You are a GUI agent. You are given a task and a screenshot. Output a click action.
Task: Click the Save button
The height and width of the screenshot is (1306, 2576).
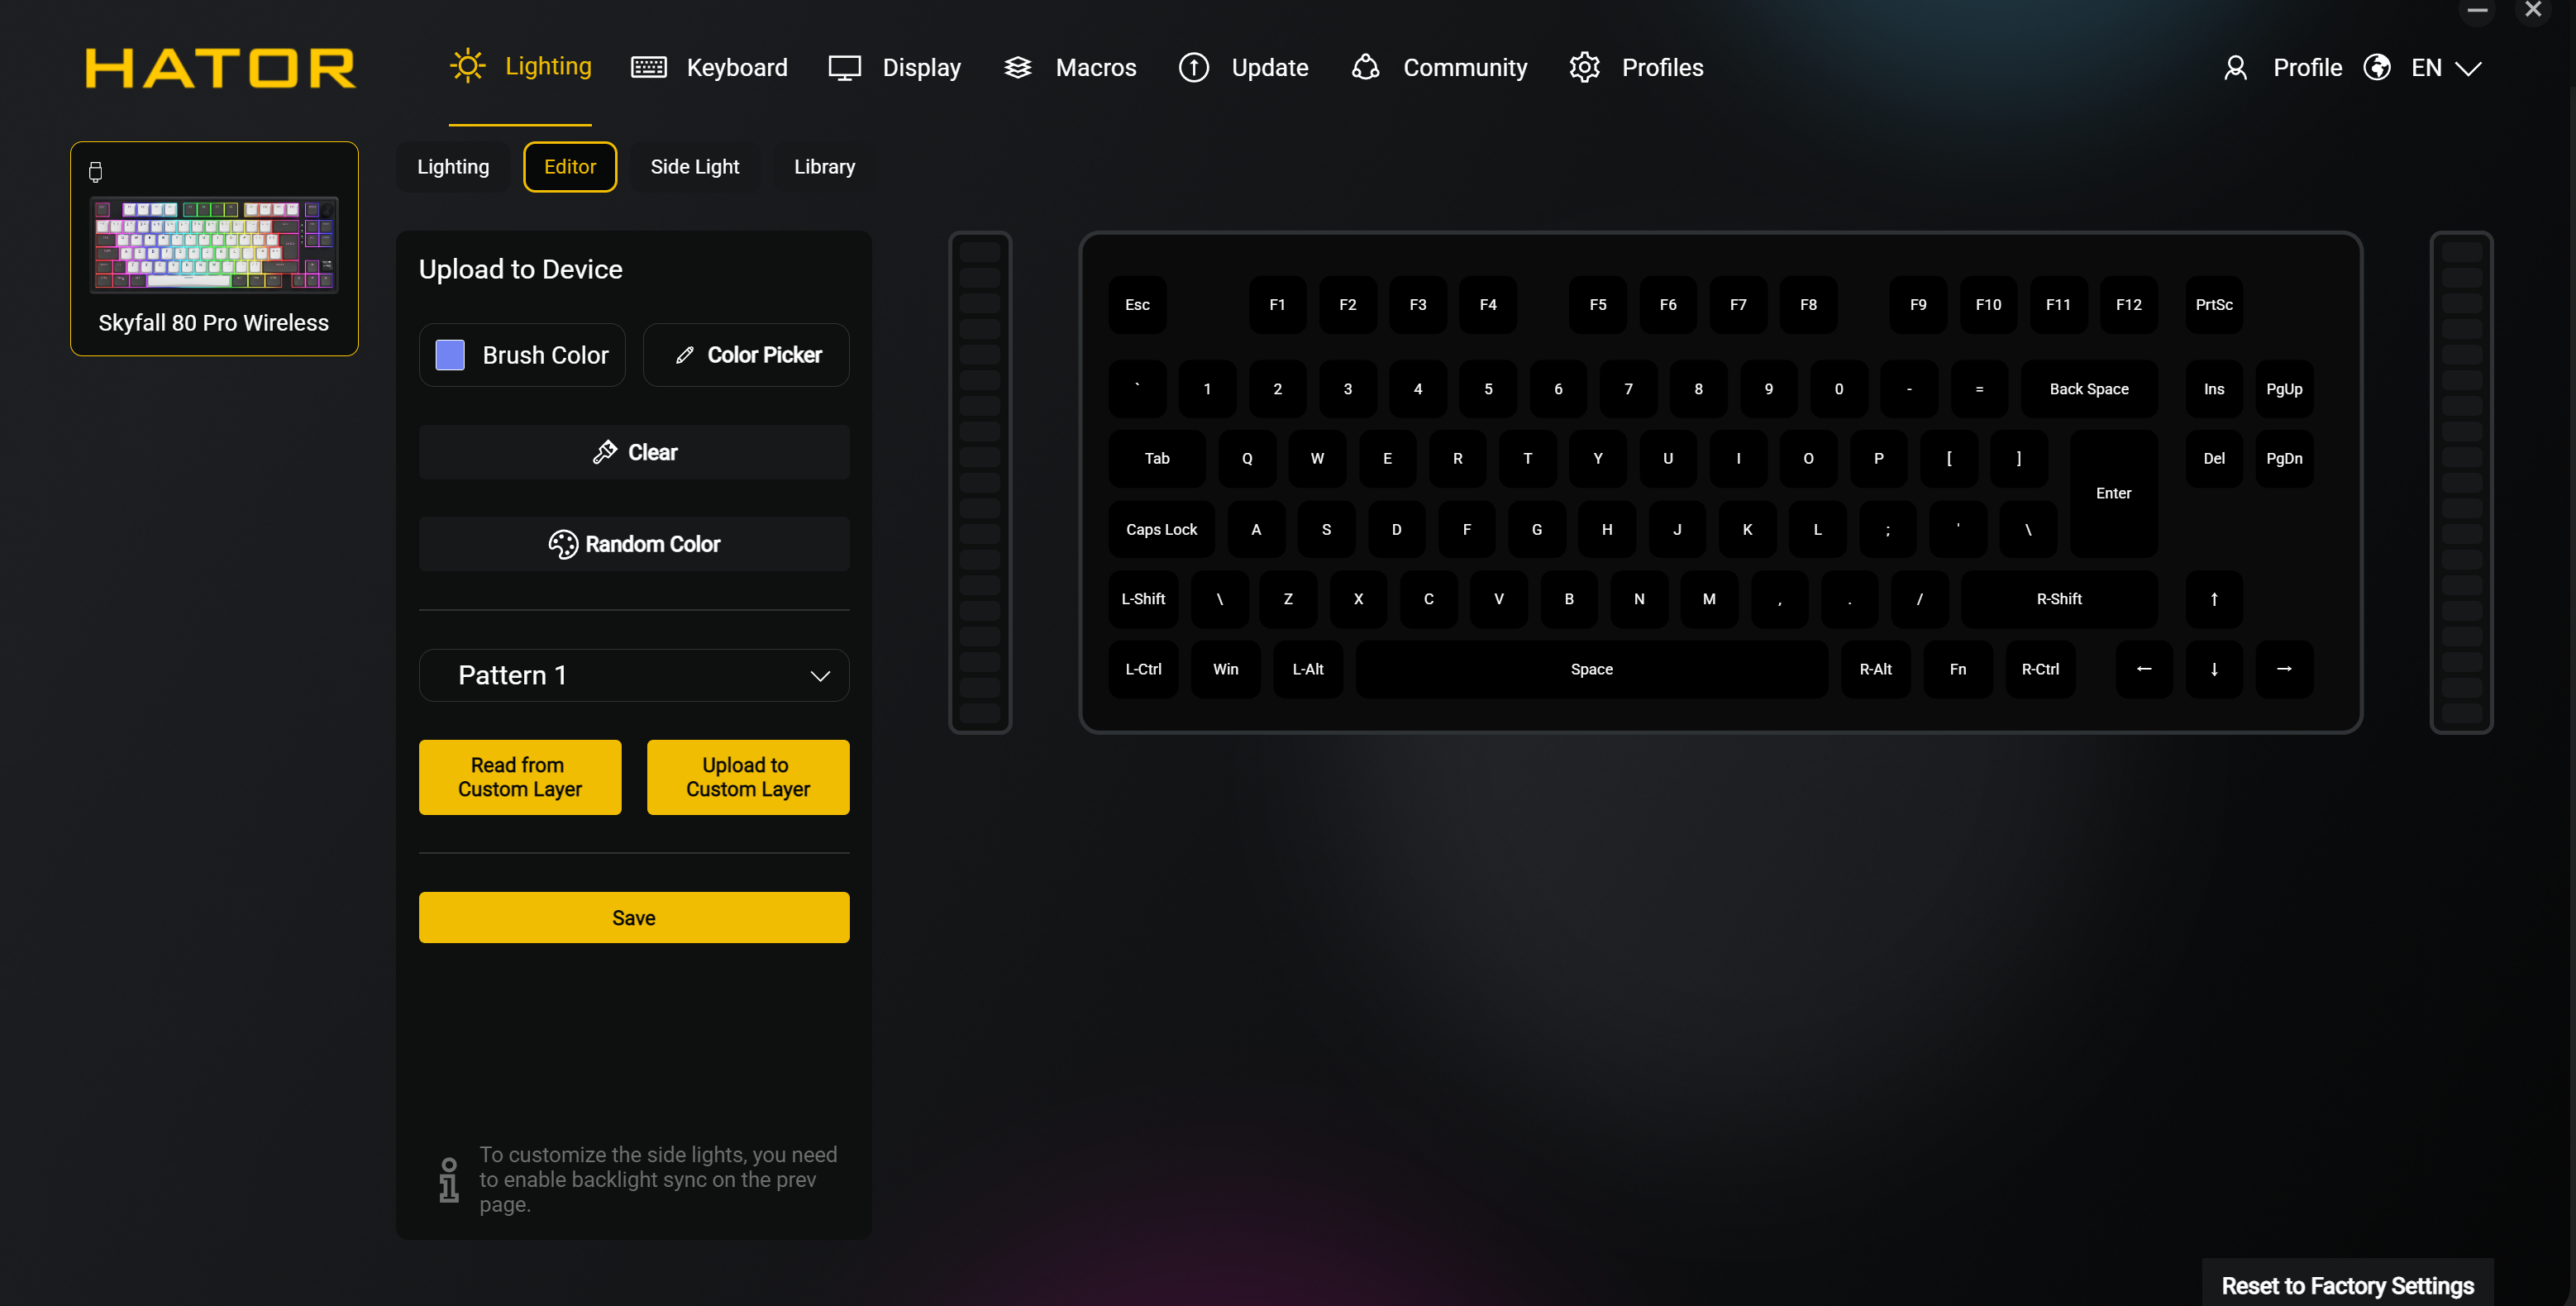point(633,917)
